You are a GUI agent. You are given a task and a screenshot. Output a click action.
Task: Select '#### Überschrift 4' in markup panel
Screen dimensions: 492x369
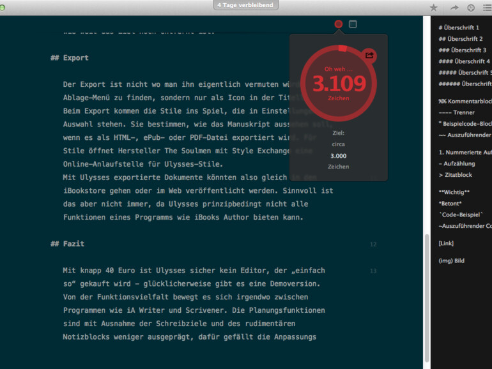[x=465, y=61]
